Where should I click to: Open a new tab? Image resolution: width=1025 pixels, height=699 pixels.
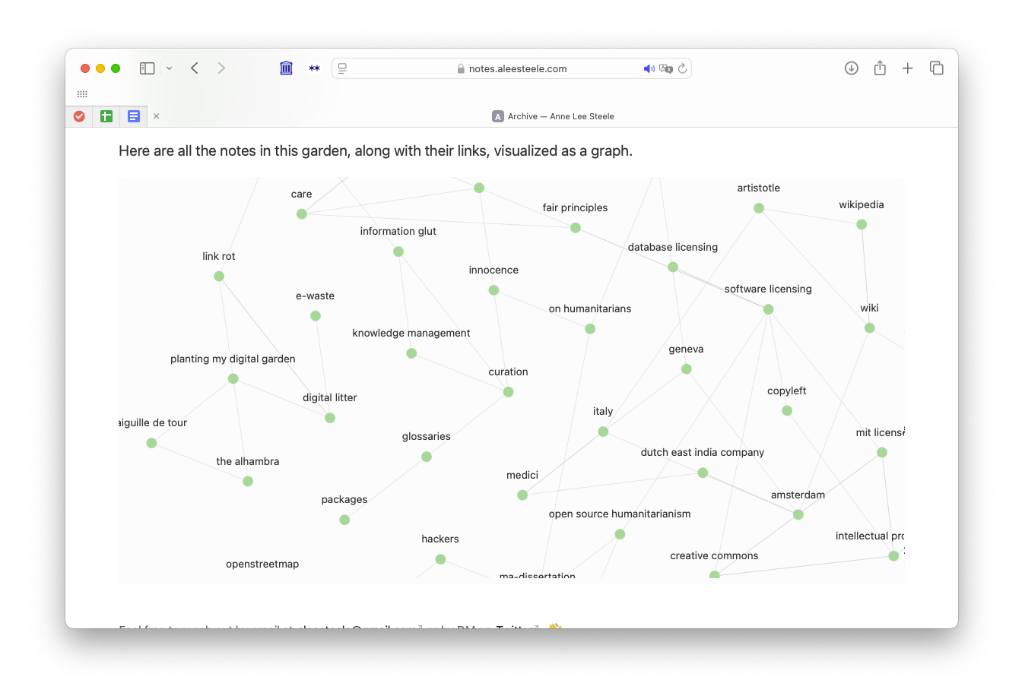click(x=907, y=68)
